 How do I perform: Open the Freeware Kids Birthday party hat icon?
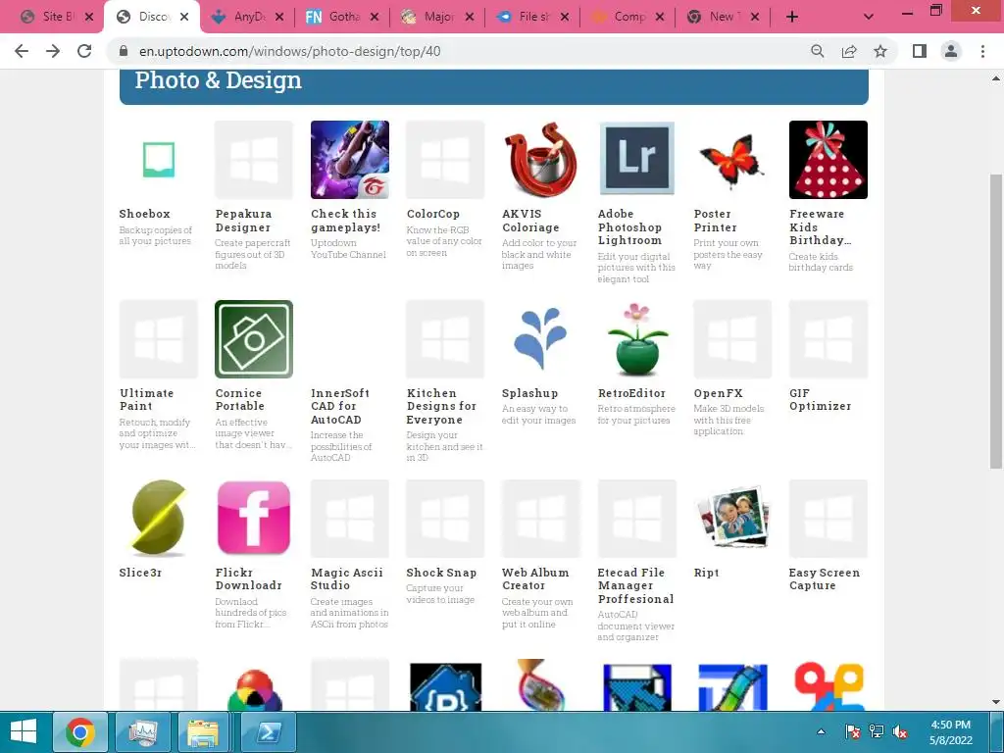point(828,160)
